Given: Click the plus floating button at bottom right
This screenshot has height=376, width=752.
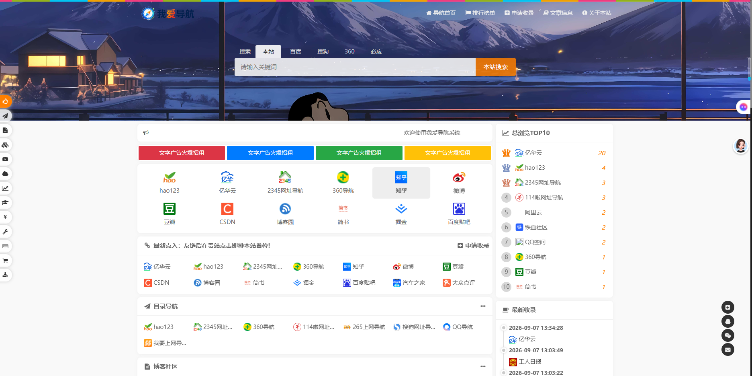Looking at the screenshot, I should point(727,307).
